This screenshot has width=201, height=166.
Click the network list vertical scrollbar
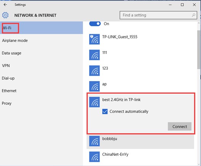(x=199, y=50)
